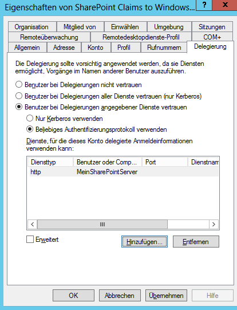Click the Hinzufügen... button

point(144,241)
